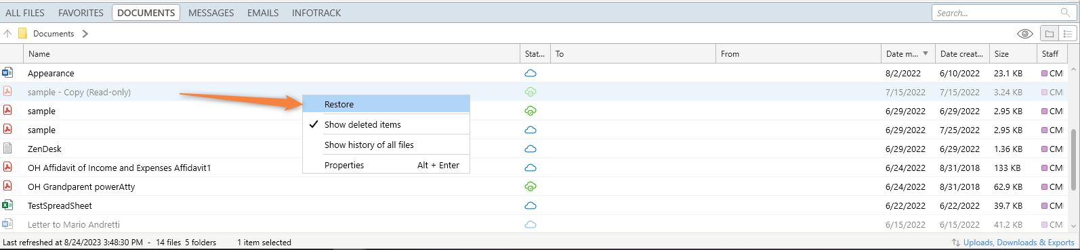Viewport: 1080px width, 250px height.
Task: Expand the Documents breadcrumb chevron
Action: tap(85, 33)
